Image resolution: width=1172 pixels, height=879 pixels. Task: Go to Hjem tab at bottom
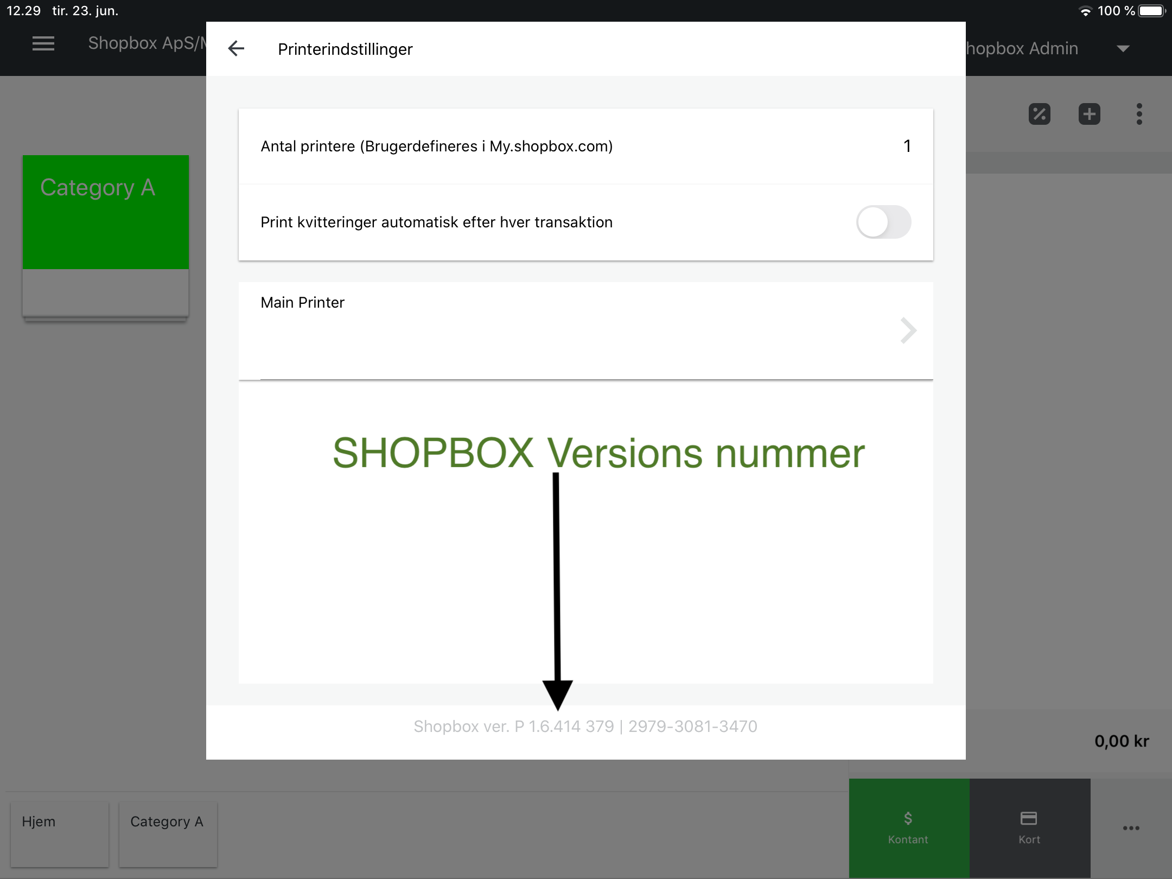pos(60,834)
